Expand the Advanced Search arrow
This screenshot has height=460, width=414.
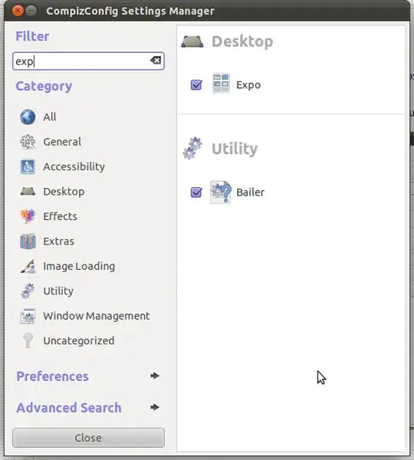[x=155, y=407]
